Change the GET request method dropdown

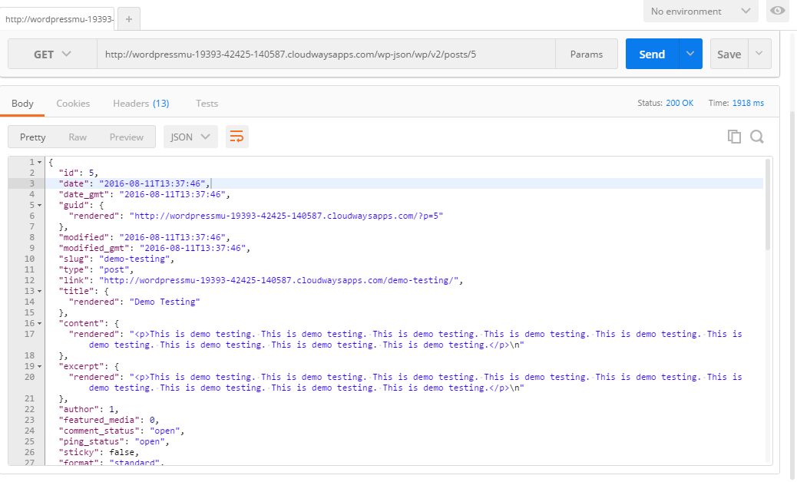click(52, 54)
